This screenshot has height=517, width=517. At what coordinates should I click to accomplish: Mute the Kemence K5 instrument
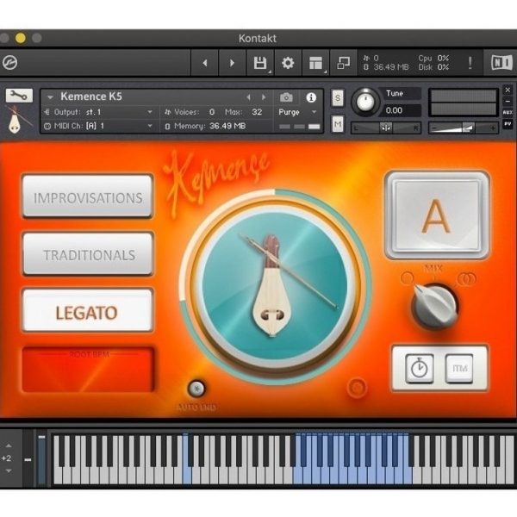[338, 124]
